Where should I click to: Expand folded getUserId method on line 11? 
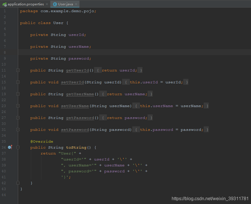pyautogui.click(x=18, y=70)
